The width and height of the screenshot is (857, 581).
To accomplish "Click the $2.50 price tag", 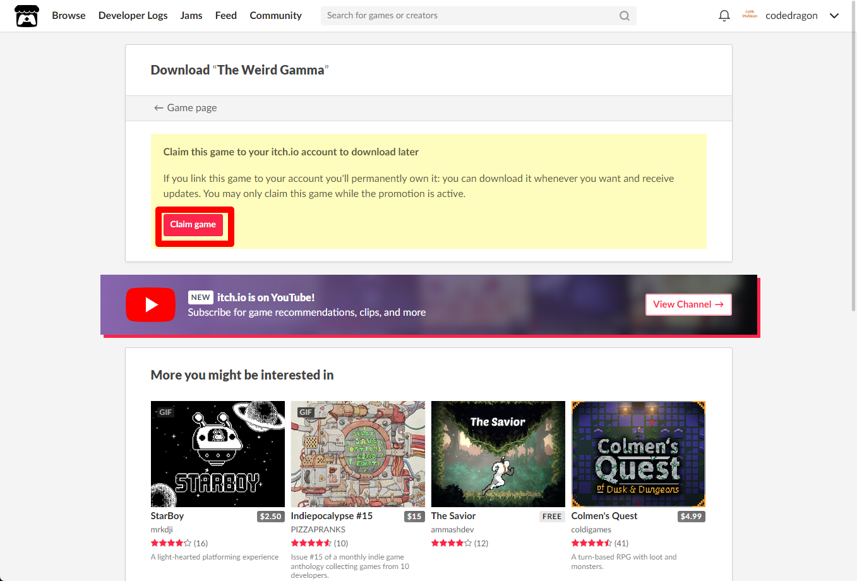I will click(x=270, y=517).
